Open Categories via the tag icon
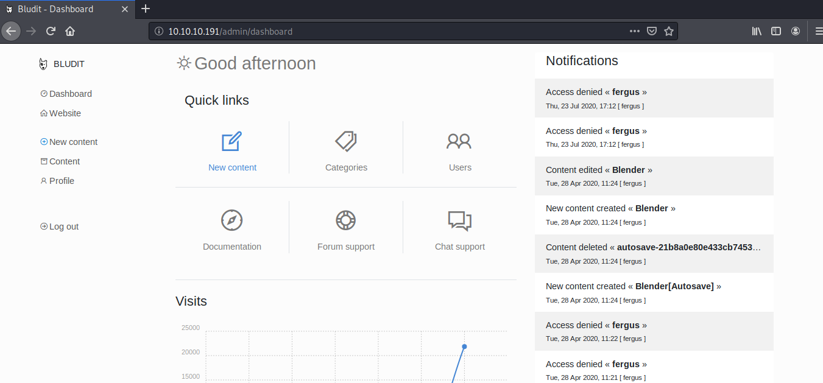Viewport: 823px width, 383px height. (346, 142)
